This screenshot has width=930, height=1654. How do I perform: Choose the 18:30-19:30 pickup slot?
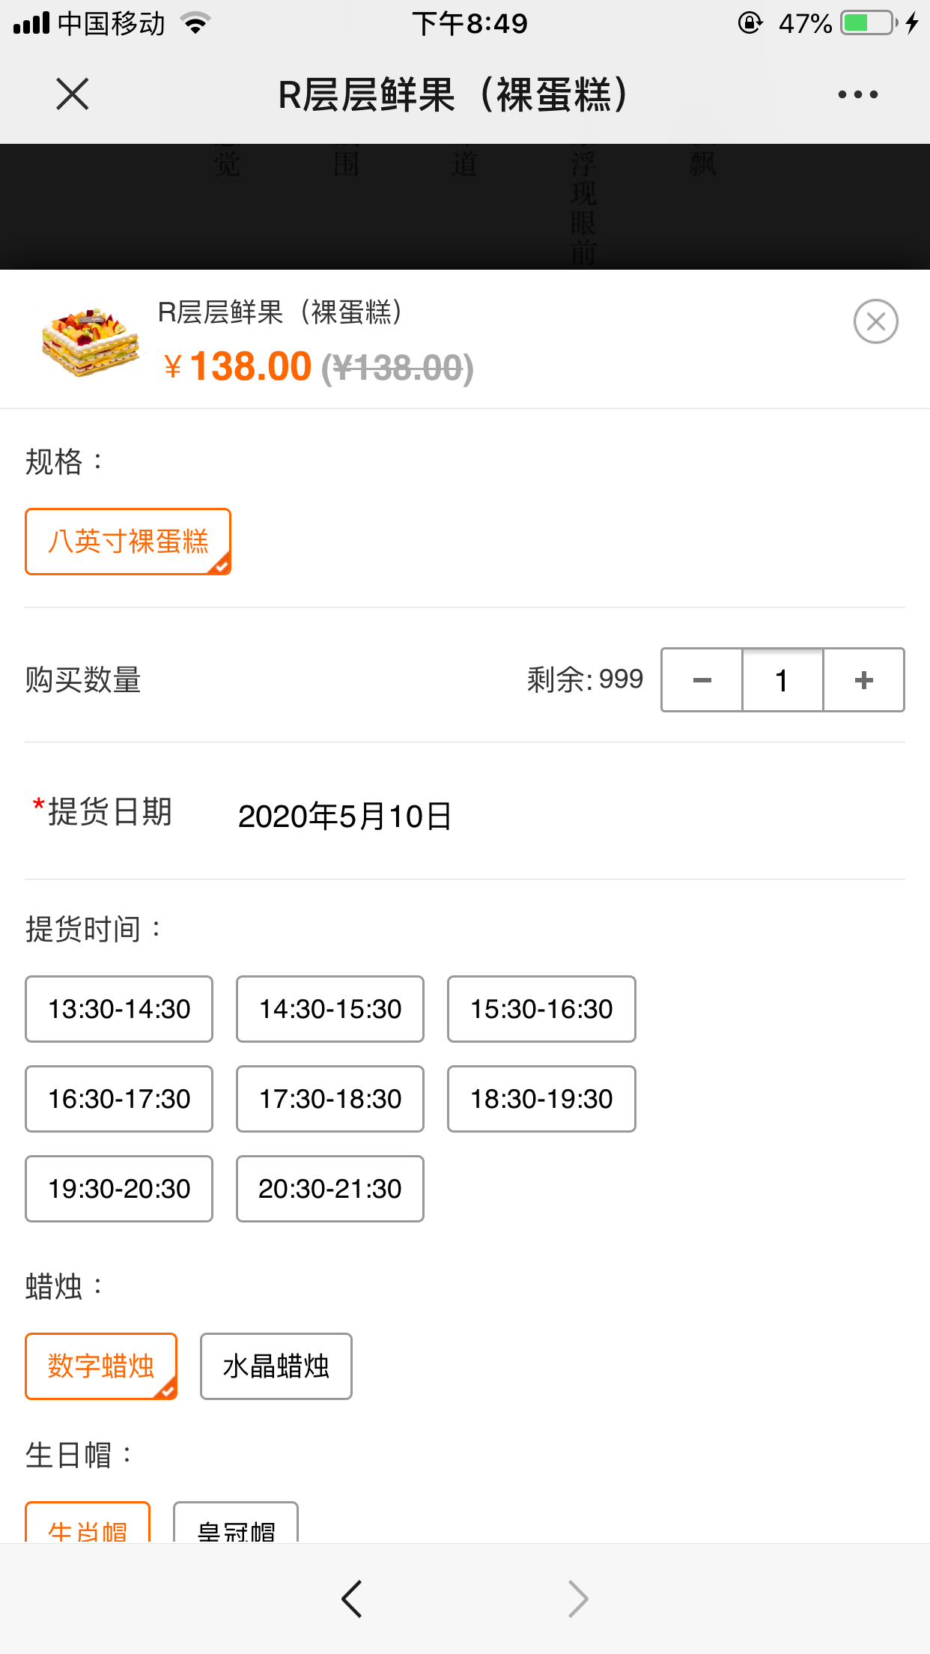[541, 1099]
